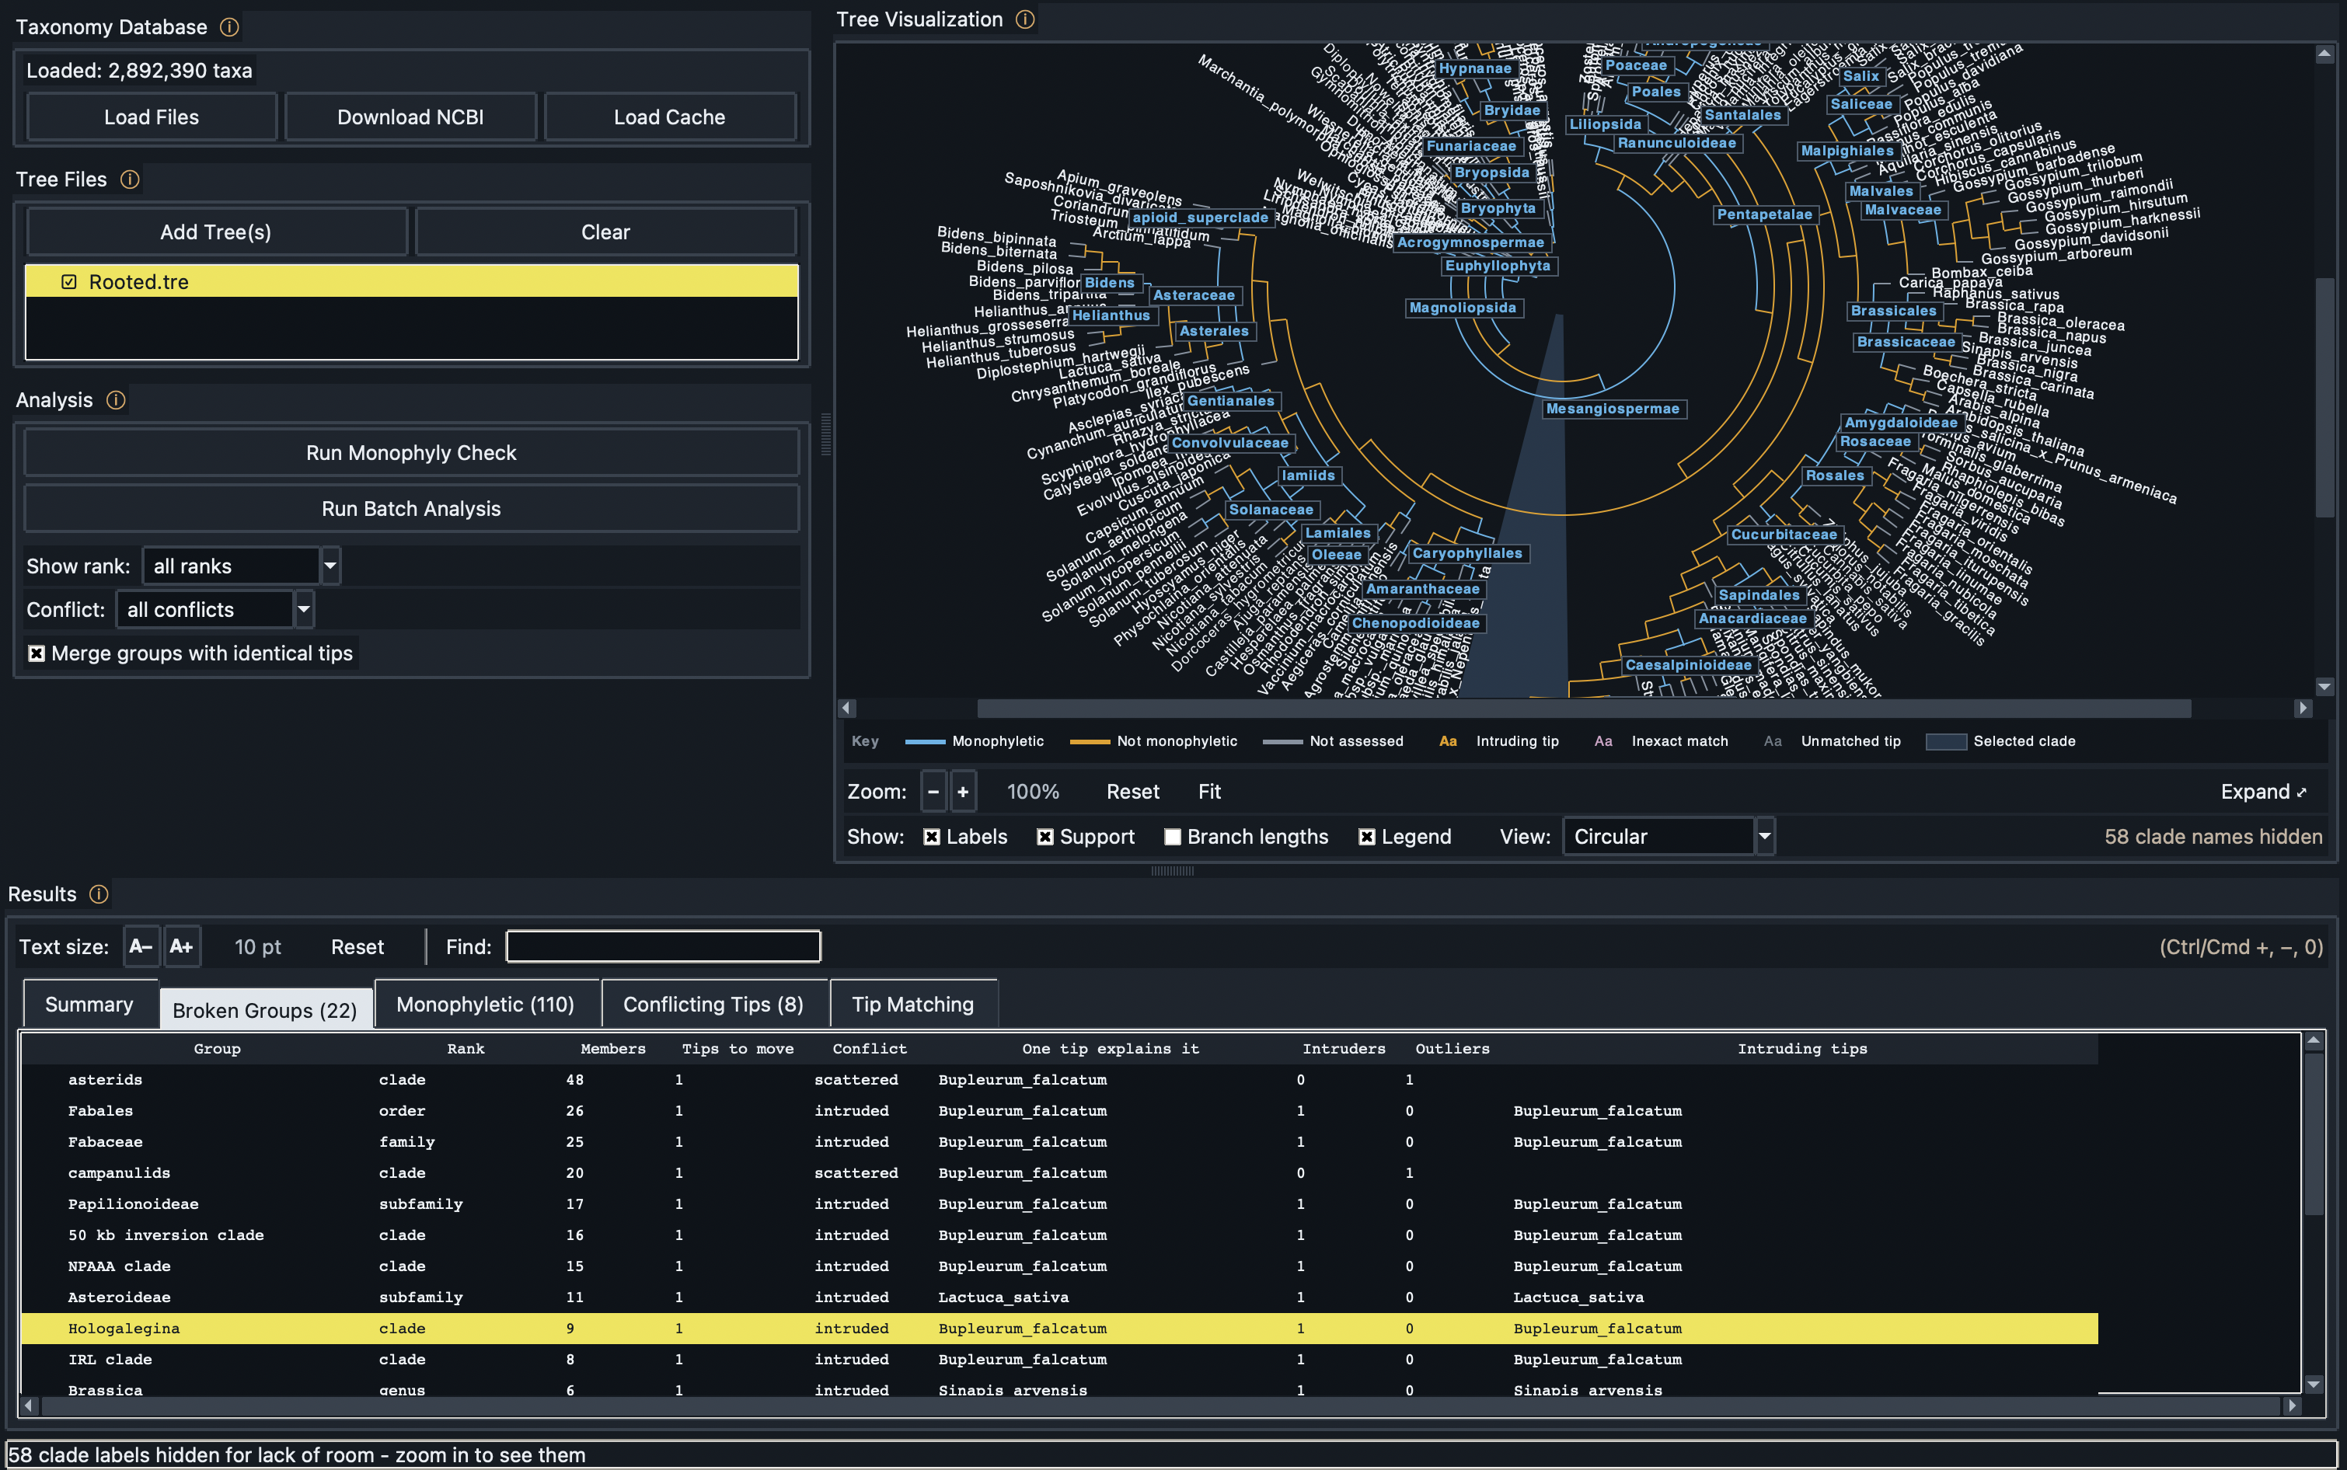Click Run Monophyly Check button
This screenshot has height=1470, width=2347.
click(411, 453)
